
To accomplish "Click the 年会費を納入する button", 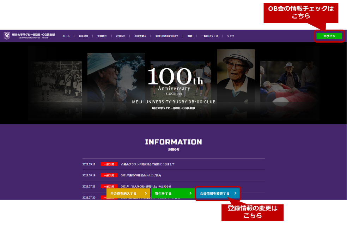I will 128,193.
